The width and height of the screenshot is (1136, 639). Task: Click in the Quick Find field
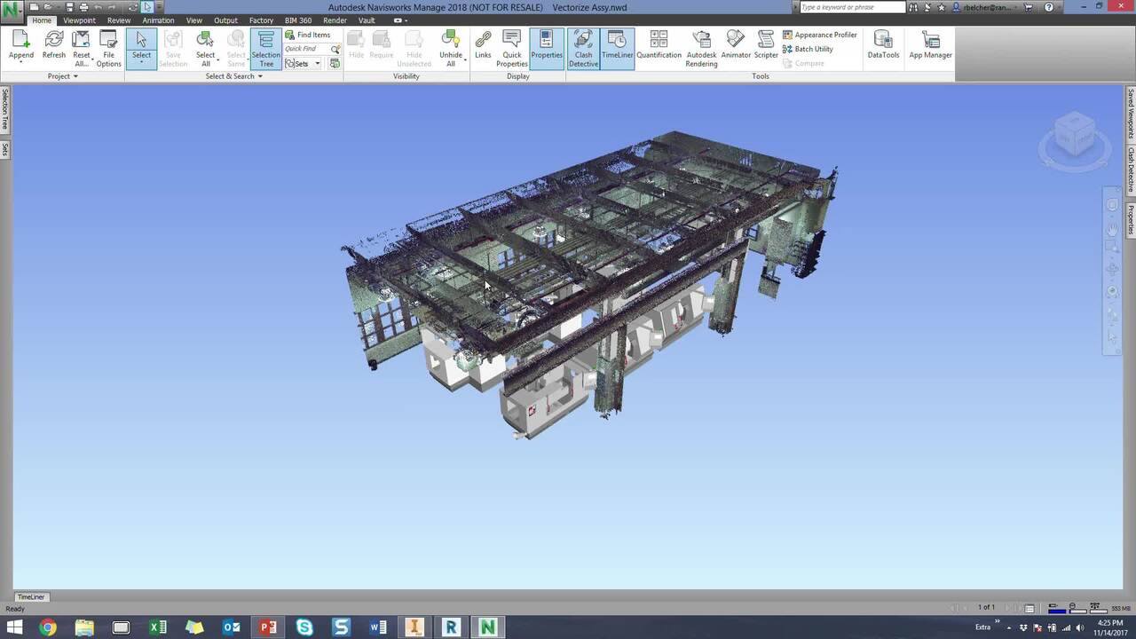point(306,49)
